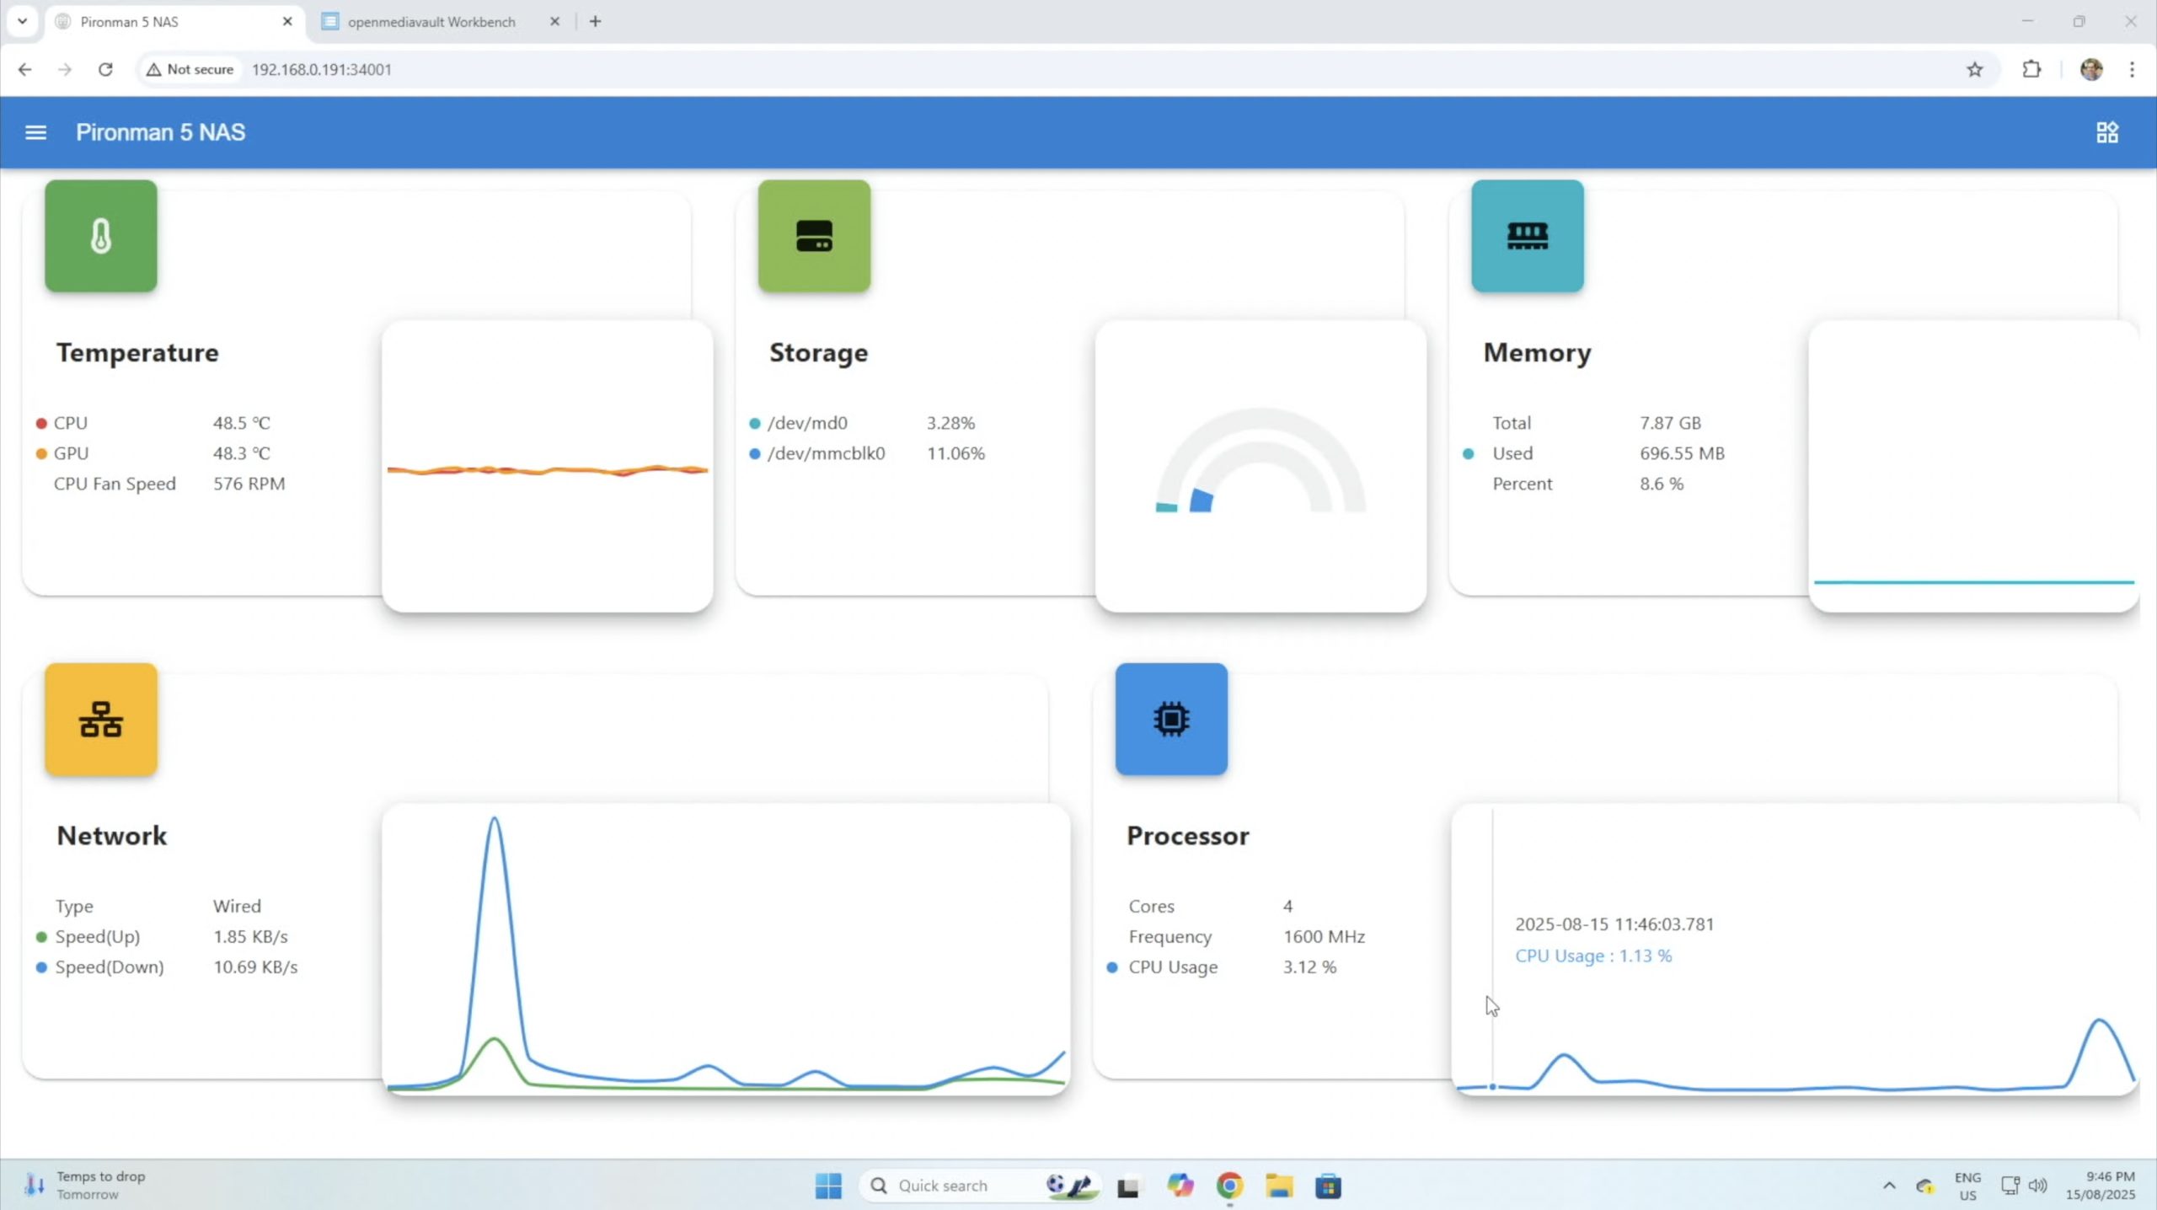The width and height of the screenshot is (2157, 1210).
Task: Click the Storage drive icon tile
Action: point(814,236)
